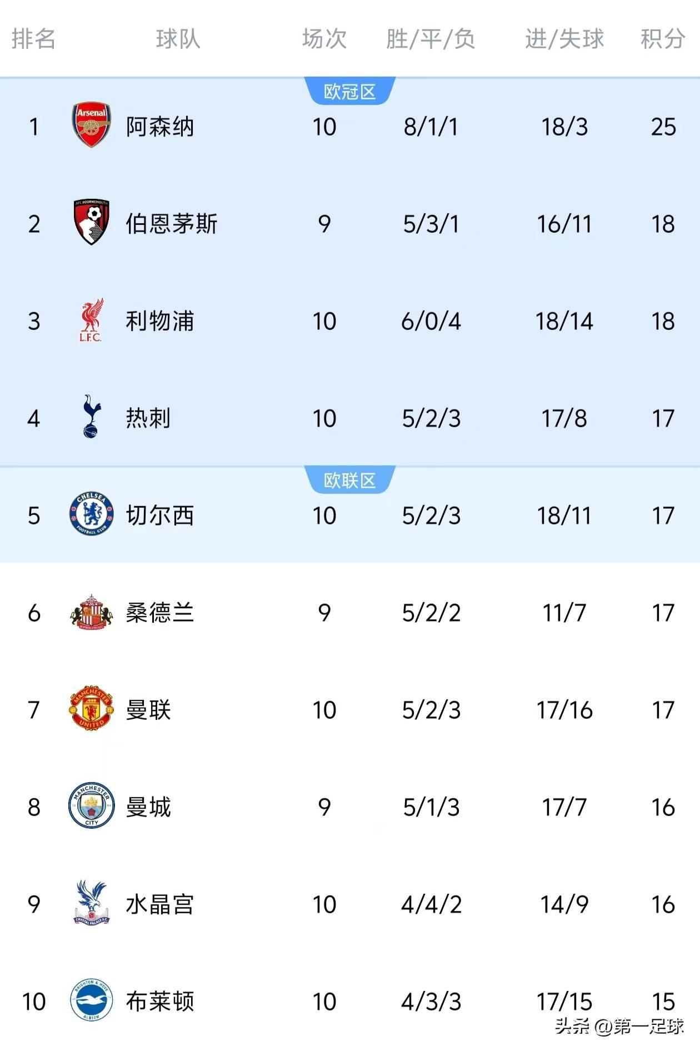Tap the Crystal Palace eagle logo
This screenshot has width=700, height=1051.
[x=91, y=903]
